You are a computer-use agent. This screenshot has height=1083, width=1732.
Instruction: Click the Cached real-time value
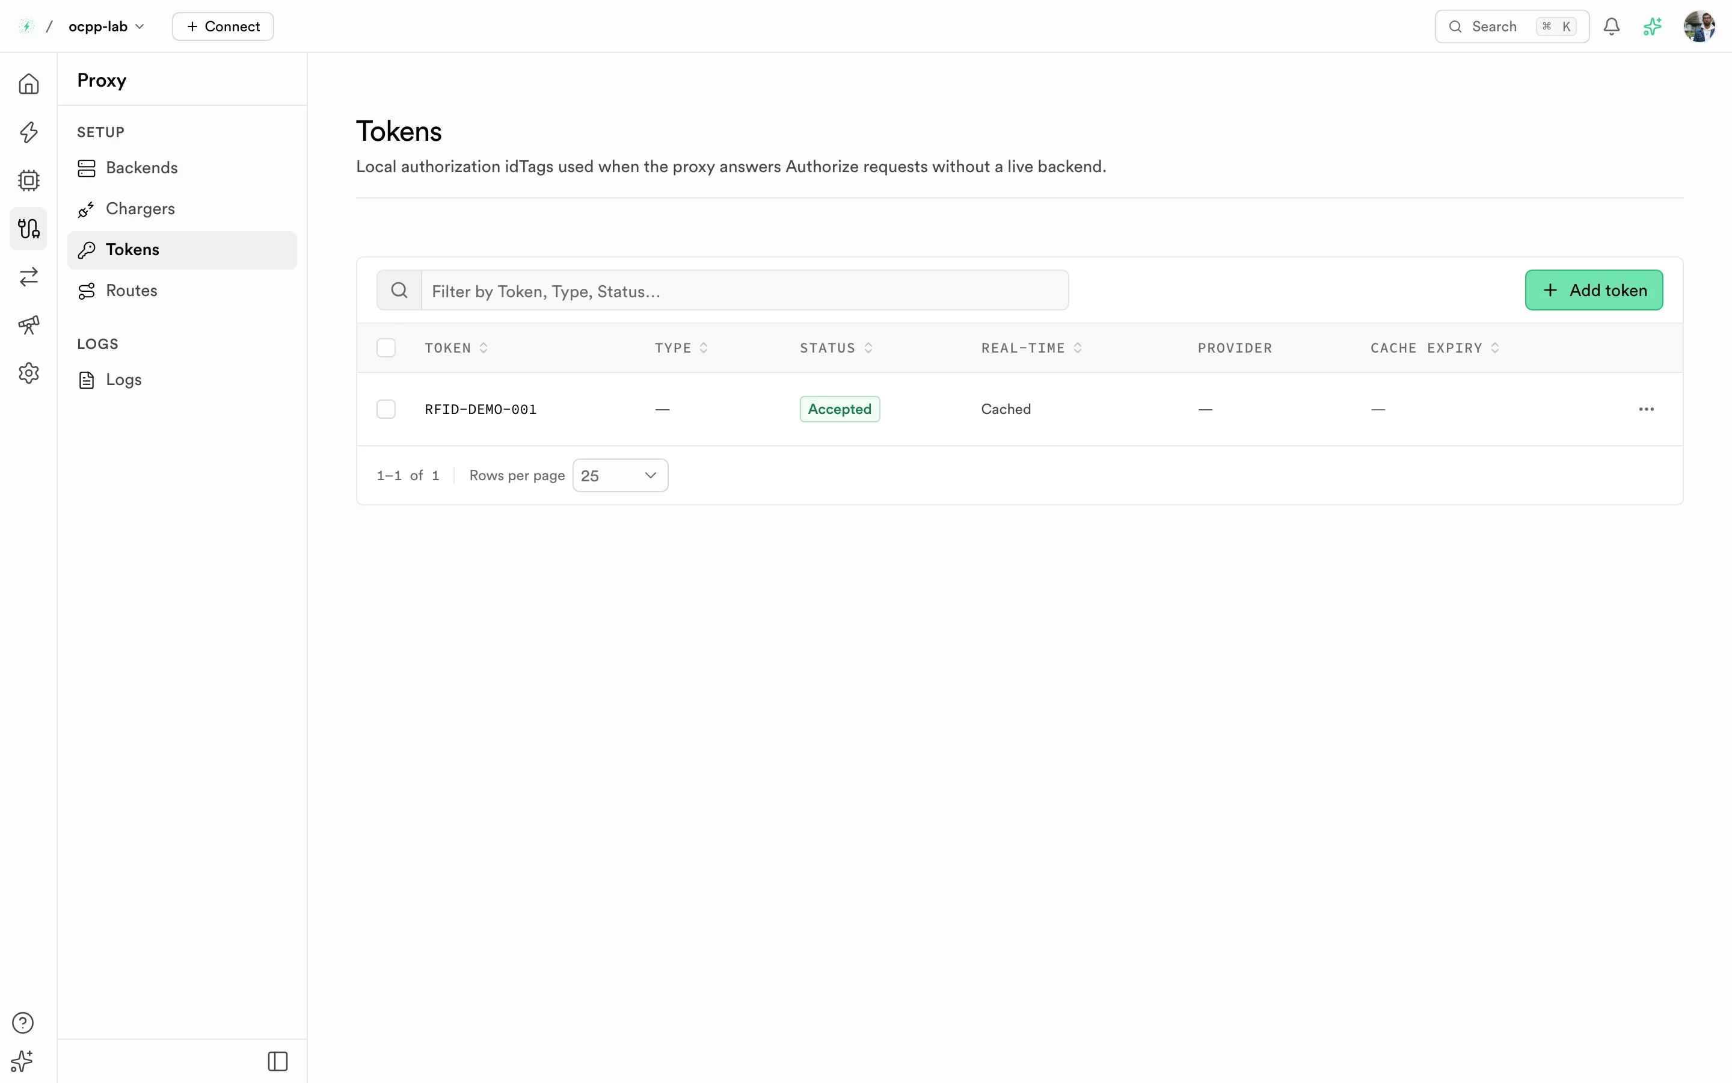(1006, 409)
